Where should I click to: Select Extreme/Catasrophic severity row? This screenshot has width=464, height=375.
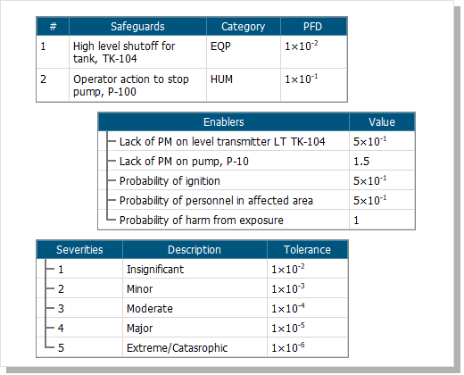[x=192, y=347]
